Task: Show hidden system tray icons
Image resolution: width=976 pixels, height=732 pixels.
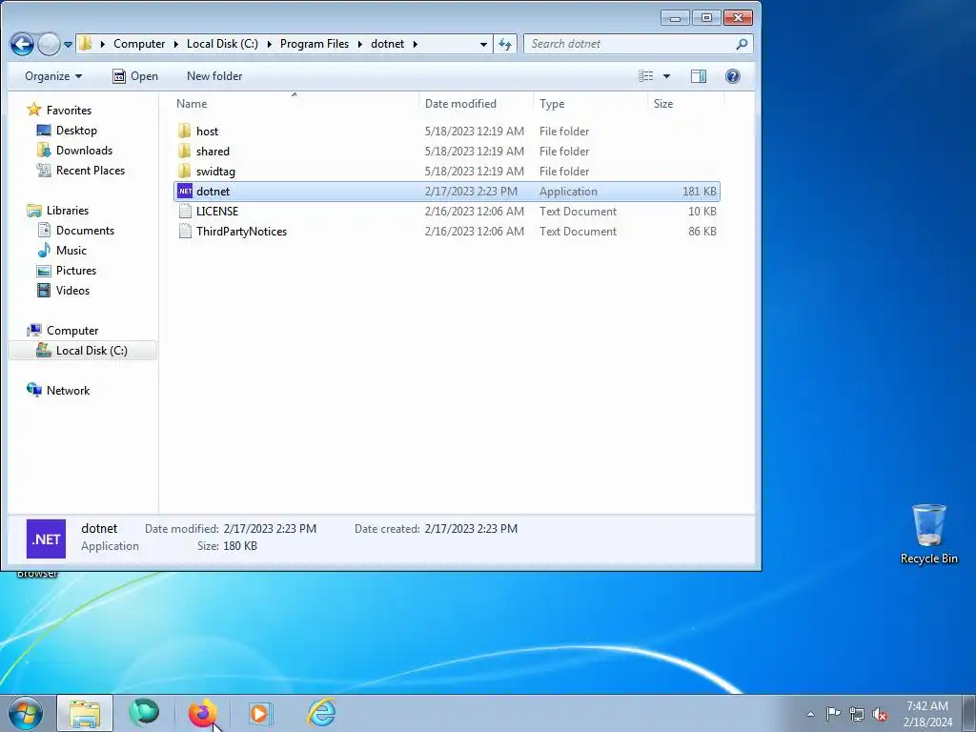Action: [x=810, y=714]
